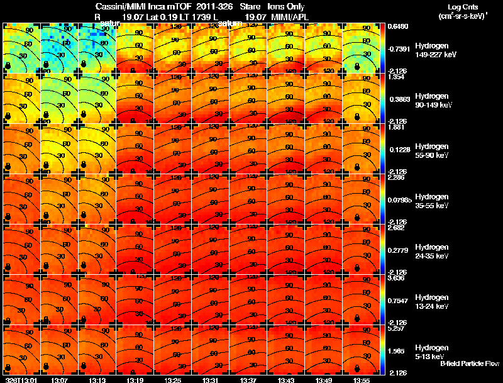This screenshot has width=503, height=383.
Task: Click the '13:55' time axis label
Action: [x=362, y=380]
